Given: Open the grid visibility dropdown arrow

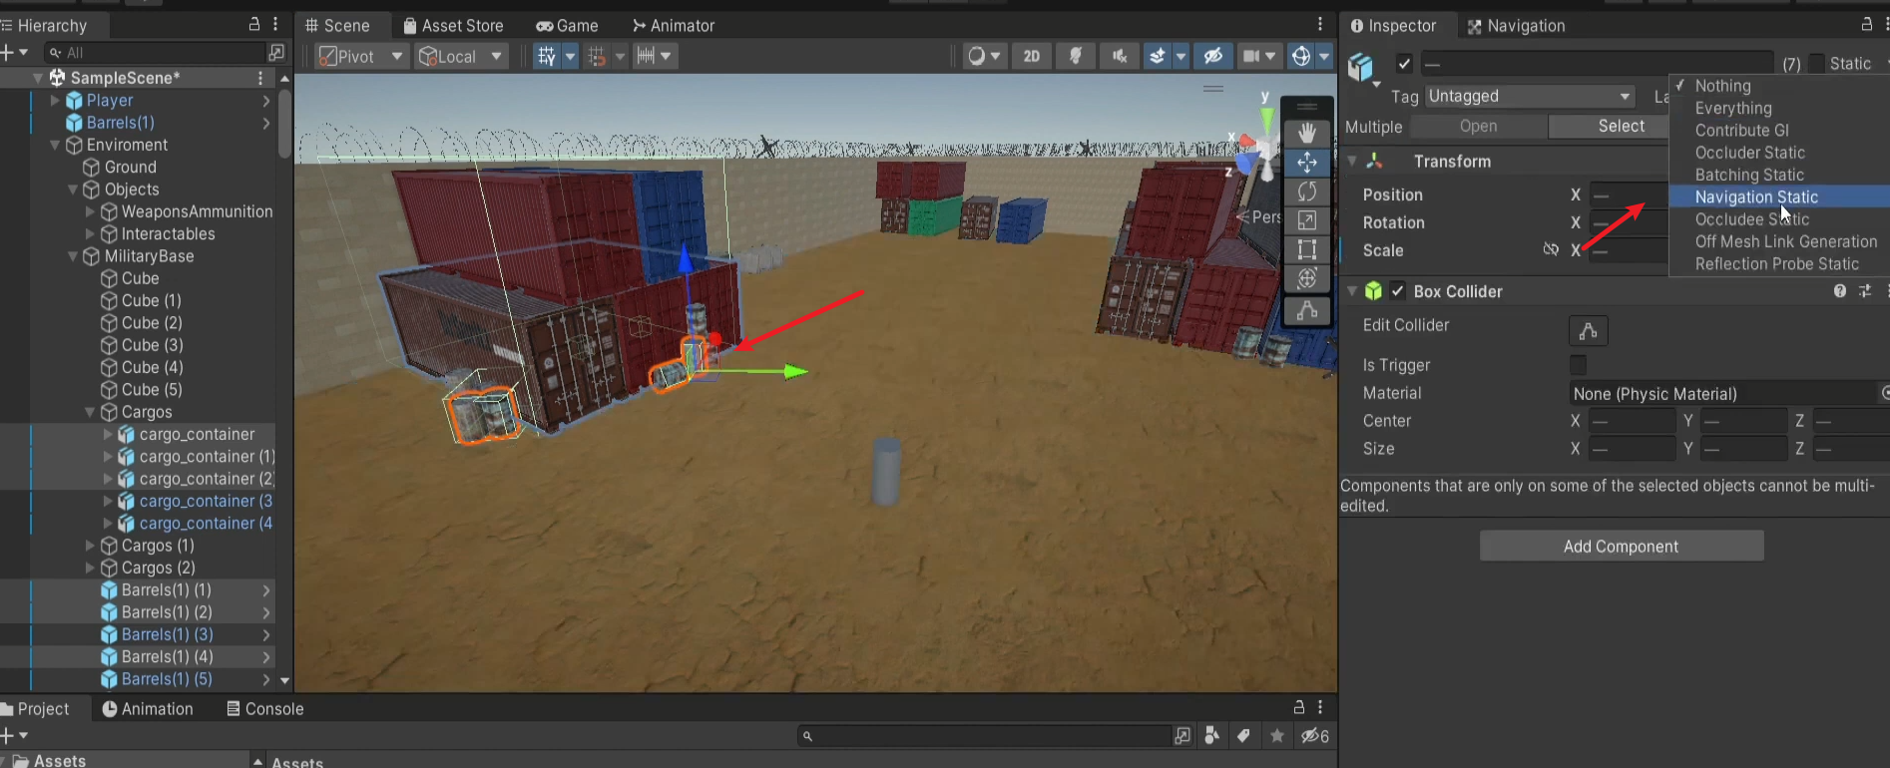Looking at the screenshot, I should coord(571,56).
